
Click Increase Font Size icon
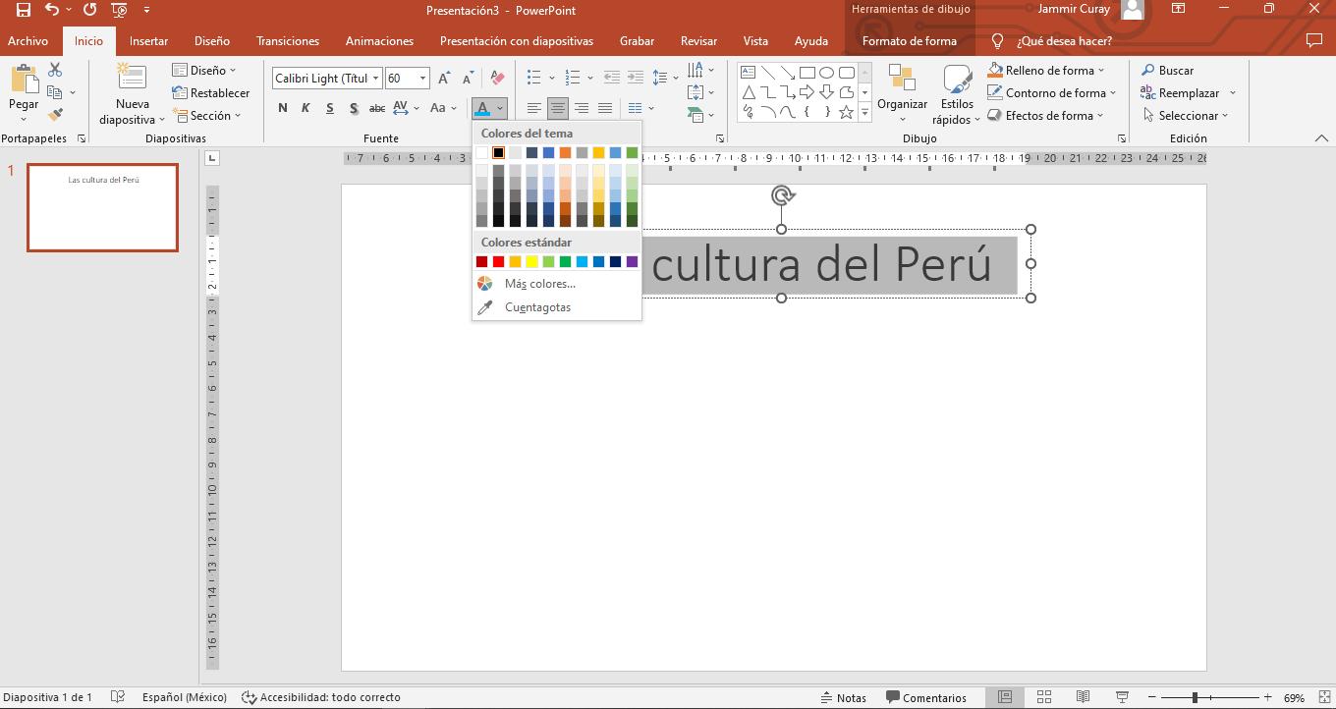click(x=444, y=79)
